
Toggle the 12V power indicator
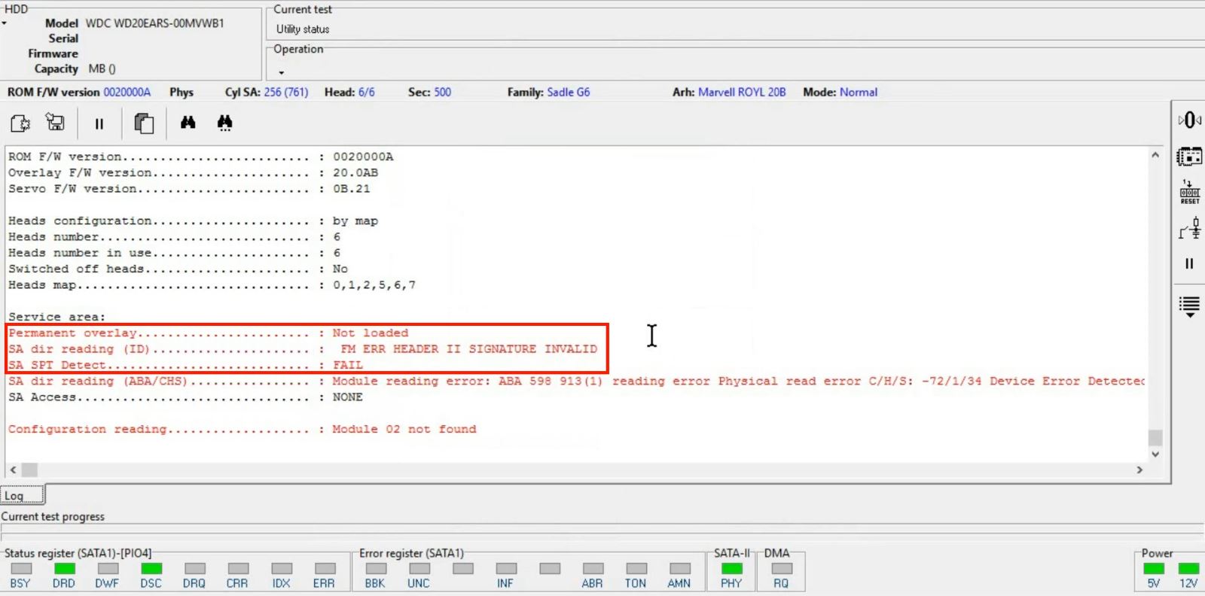(x=1188, y=569)
